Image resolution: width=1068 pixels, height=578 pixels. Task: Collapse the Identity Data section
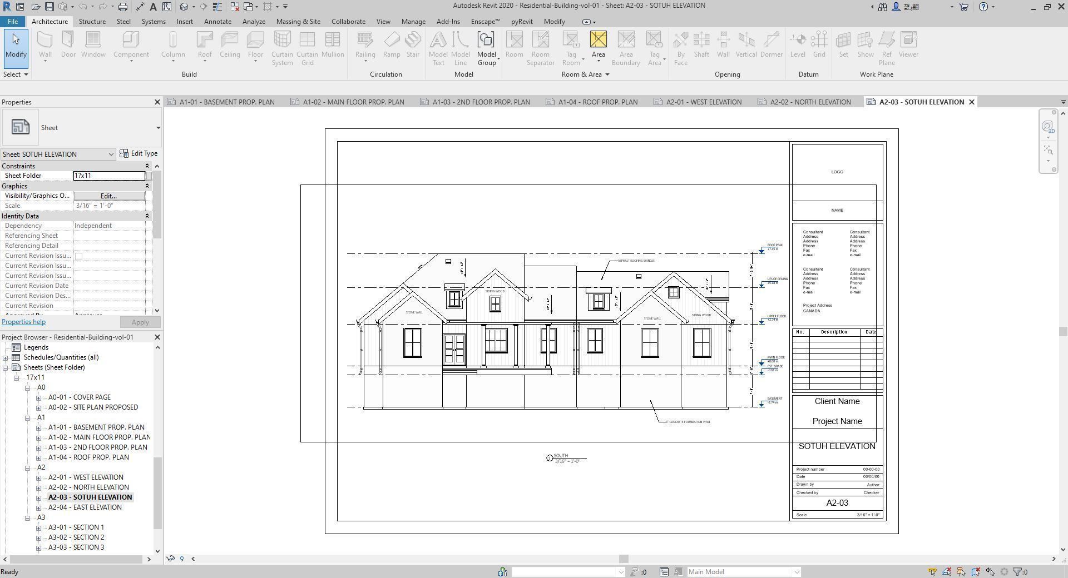(147, 216)
